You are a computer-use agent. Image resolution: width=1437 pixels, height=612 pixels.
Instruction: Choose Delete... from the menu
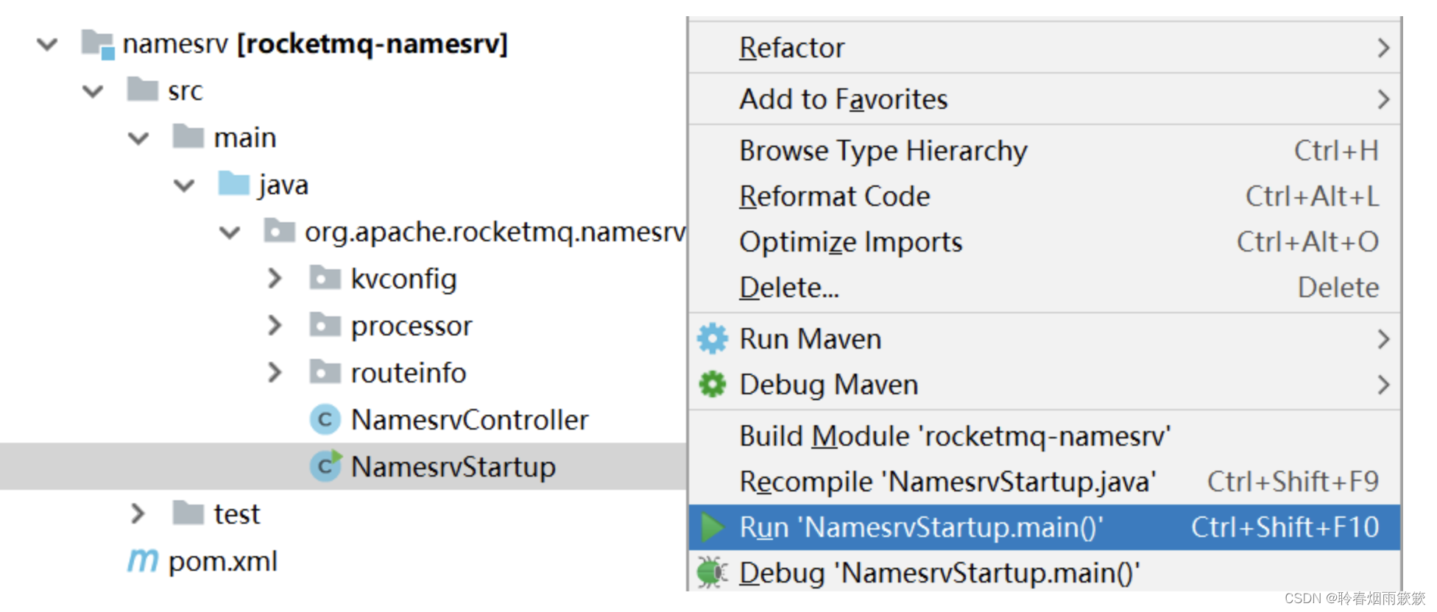(1044, 288)
